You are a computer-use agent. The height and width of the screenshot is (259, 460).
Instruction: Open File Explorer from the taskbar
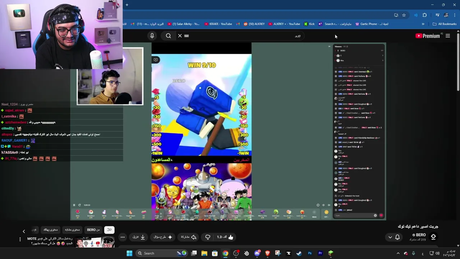click(x=204, y=253)
